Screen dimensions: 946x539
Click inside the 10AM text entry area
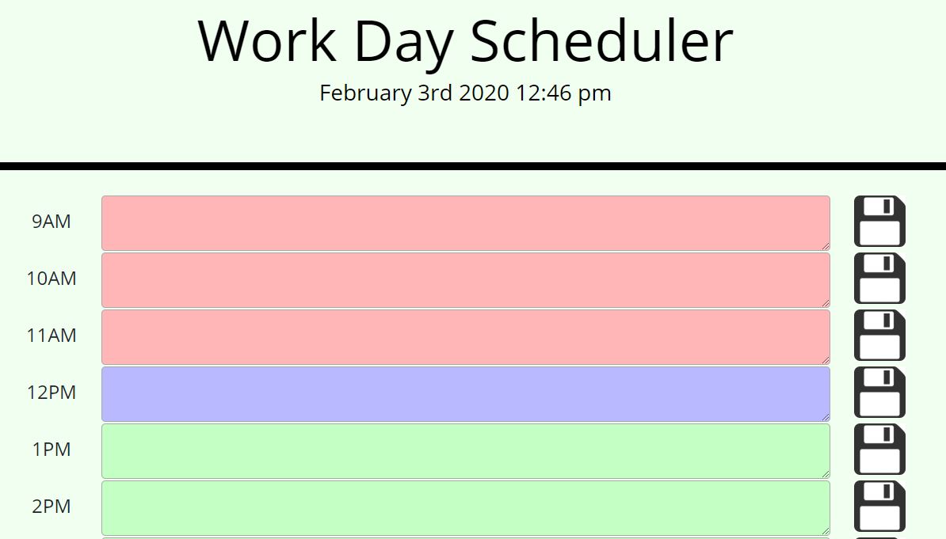[x=465, y=279]
